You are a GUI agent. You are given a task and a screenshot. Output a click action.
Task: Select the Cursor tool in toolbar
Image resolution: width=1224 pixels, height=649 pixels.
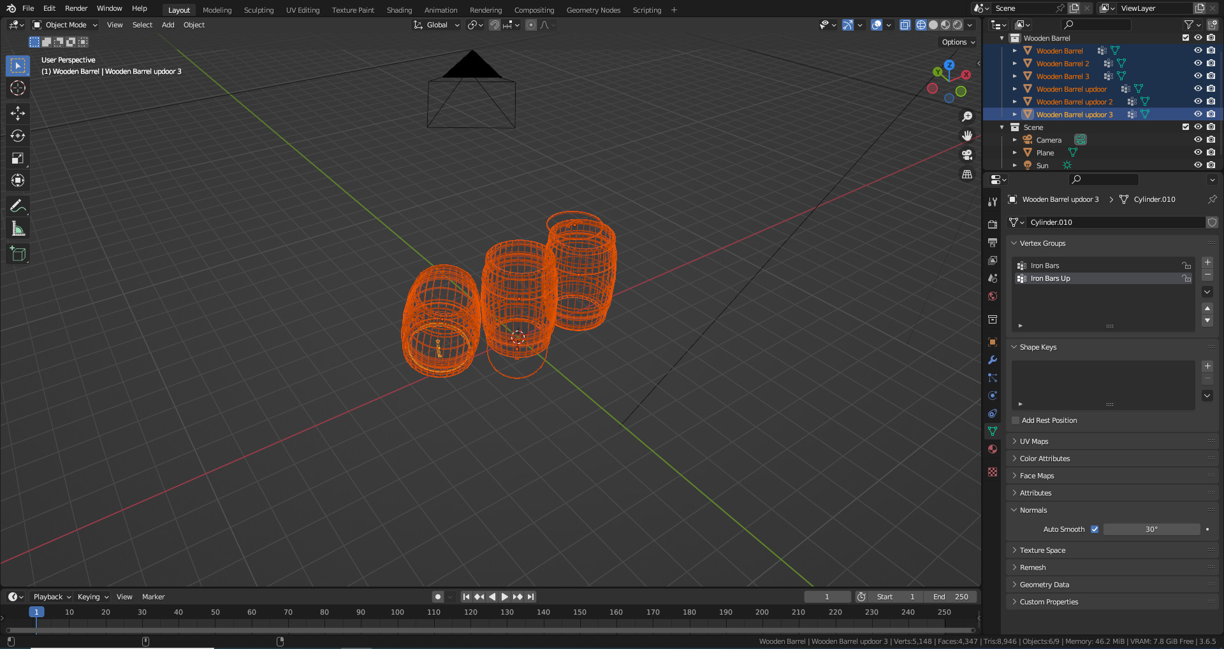pos(18,88)
